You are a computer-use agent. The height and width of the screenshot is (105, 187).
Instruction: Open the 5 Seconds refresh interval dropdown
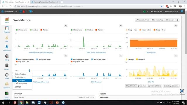click(x=170, y=20)
